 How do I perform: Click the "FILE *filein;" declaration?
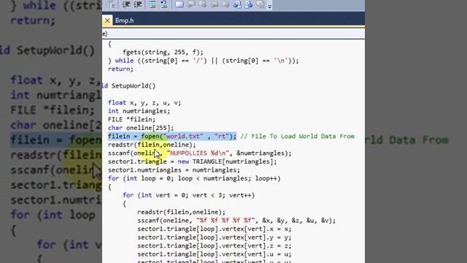click(131, 119)
